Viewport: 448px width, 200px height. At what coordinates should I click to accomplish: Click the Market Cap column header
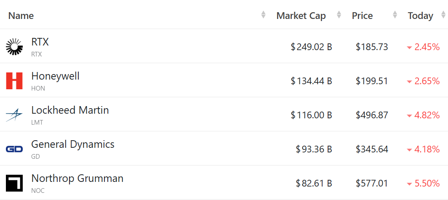click(x=301, y=16)
